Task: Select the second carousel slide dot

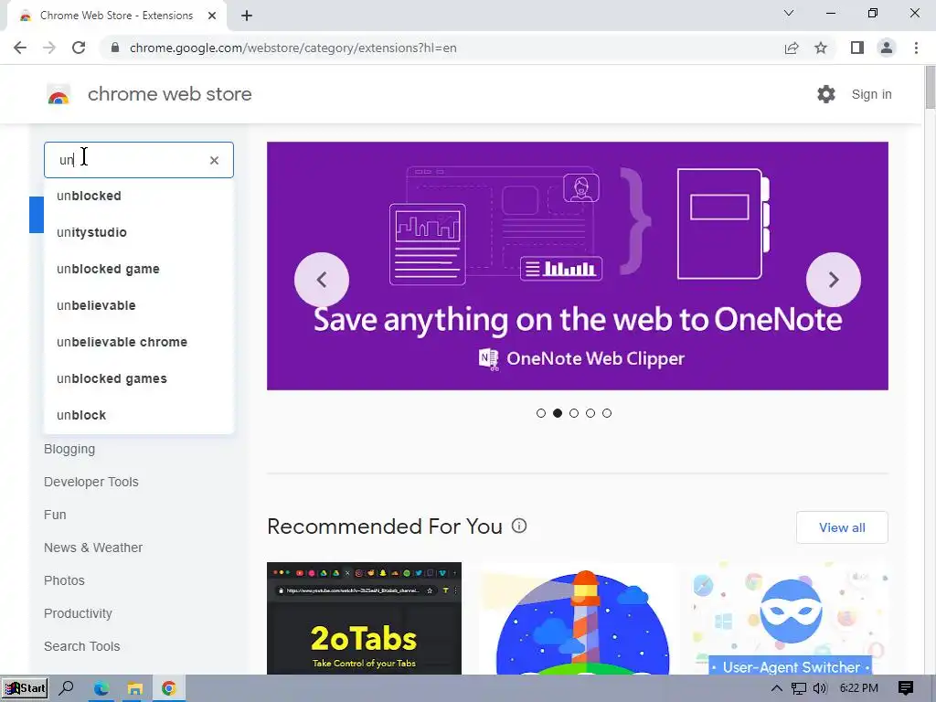Action: [558, 413]
